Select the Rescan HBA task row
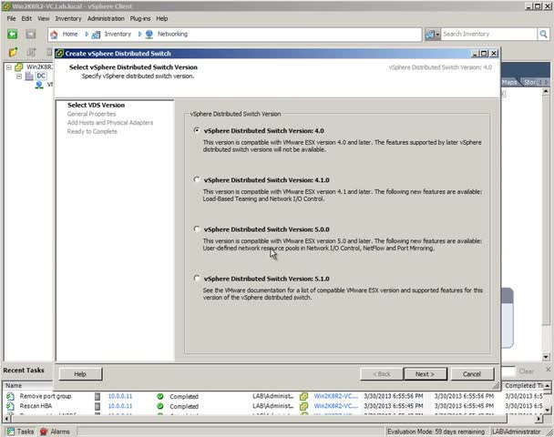Screen dimensions: 554x437 point(36,406)
